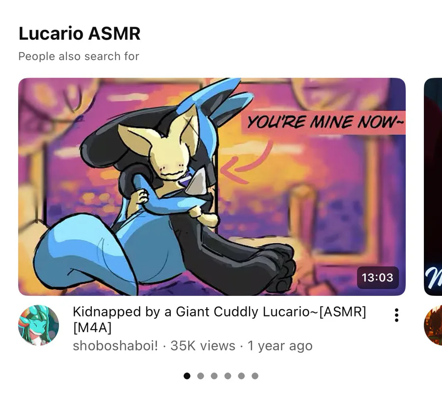This screenshot has height=399, width=442.
Task: Jump to the second carousel dot
Action: click(200, 376)
